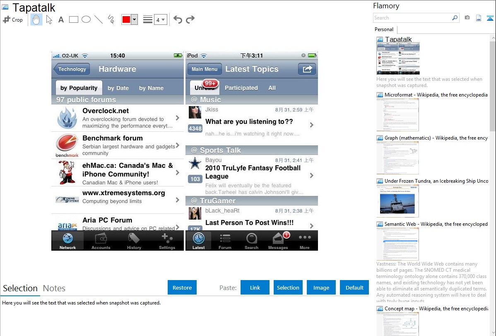This screenshot has height=336, width=496.
Task: Select the 'by Popularity' sort tab
Action: pyautogui.click(x=79, y=88)
